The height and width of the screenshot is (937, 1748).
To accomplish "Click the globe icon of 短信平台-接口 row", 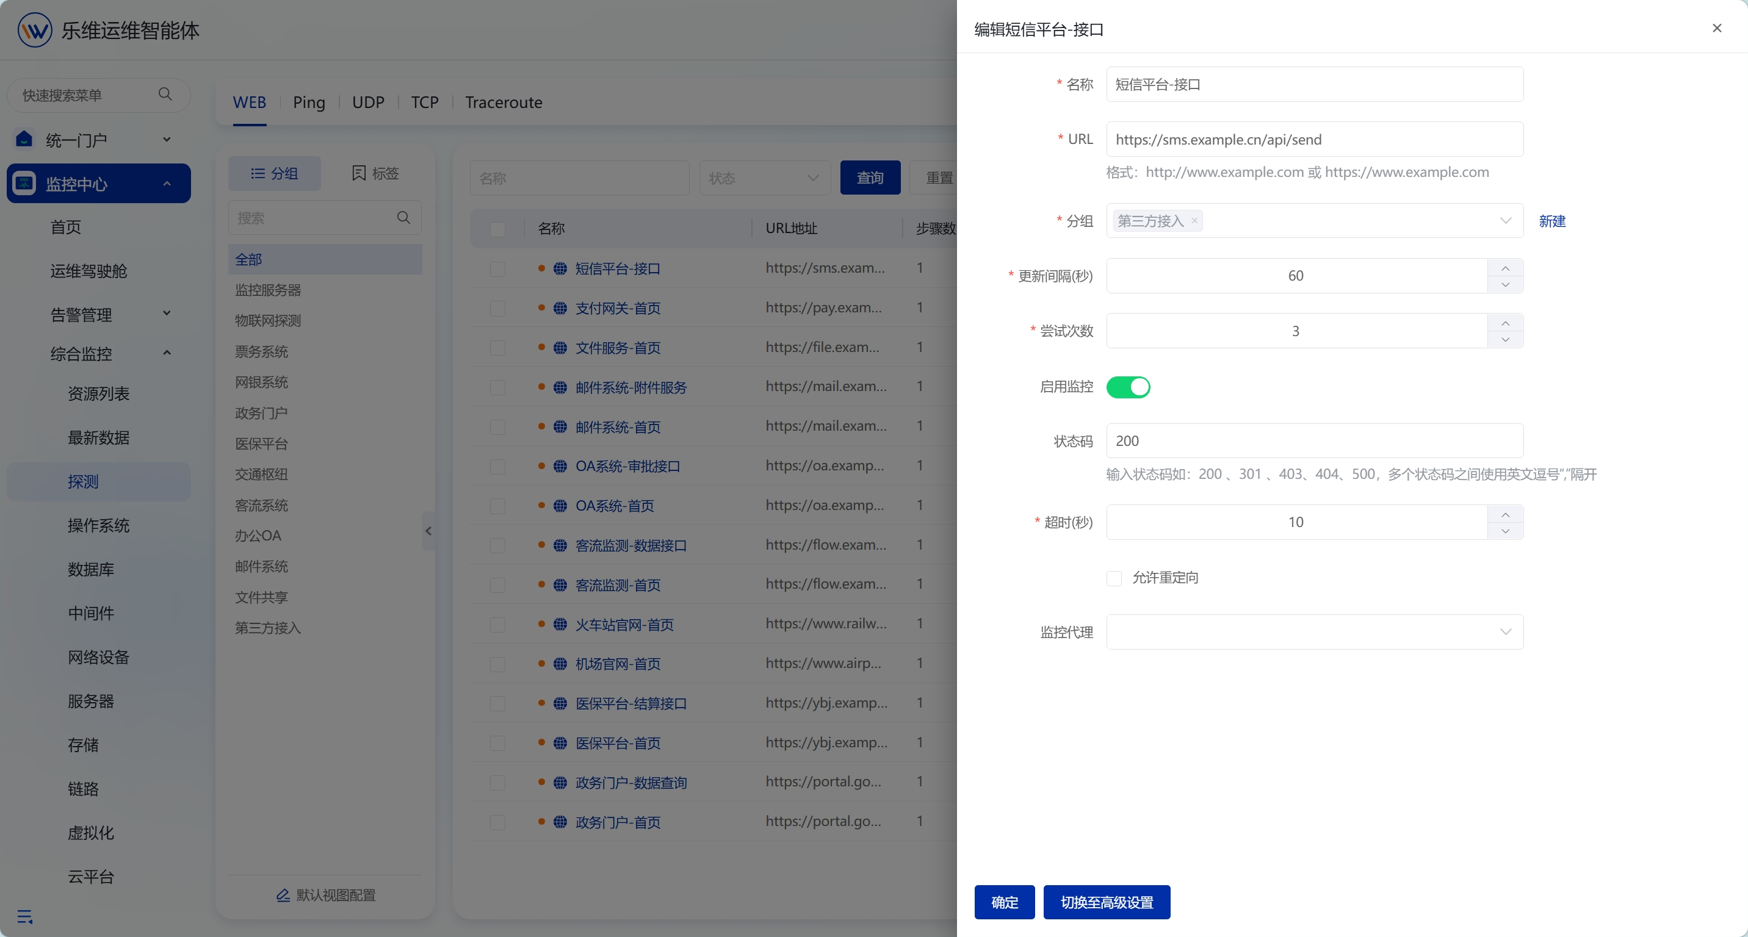I will [x=560, y=268].
